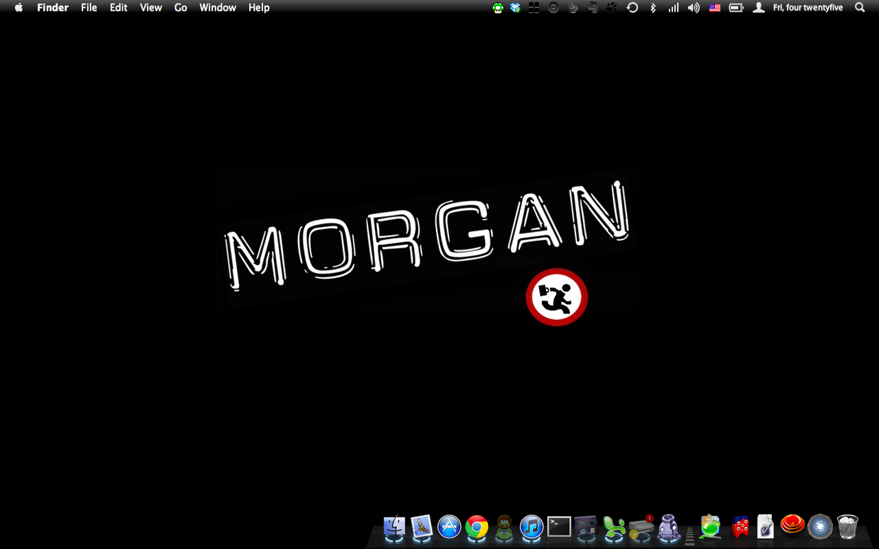Screen dimensions: 879x549
Task: Launch Google Chrome from the dock
Action: (x=477, y=527)
